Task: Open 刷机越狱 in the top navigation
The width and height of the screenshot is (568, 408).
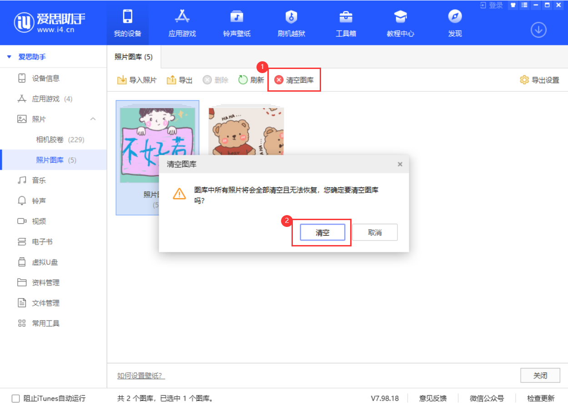Action: [291, 23]
